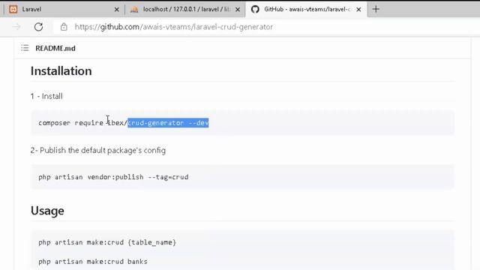480x270 pixels.
Task: Click '2- Publish the default package's config' text
Action: 98,150
